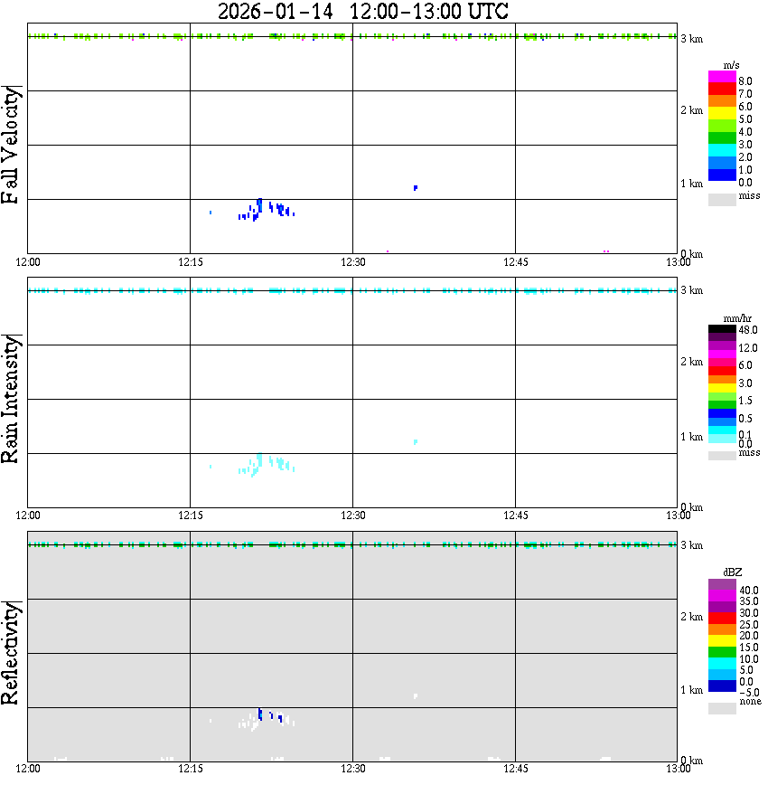Viewport: 768px width, 785px height.
Task: Pick the 15.0 dBZ yellow legend swatch
Action: (x=722, y=641)
